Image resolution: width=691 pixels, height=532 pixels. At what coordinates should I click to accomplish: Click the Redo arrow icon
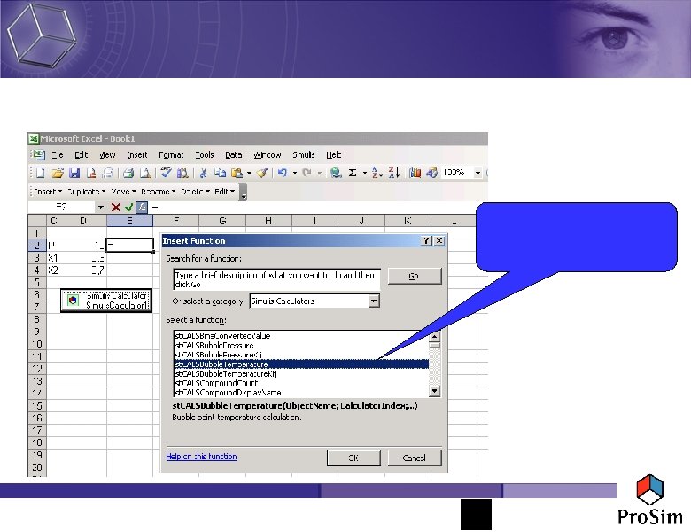pos(307,173)
